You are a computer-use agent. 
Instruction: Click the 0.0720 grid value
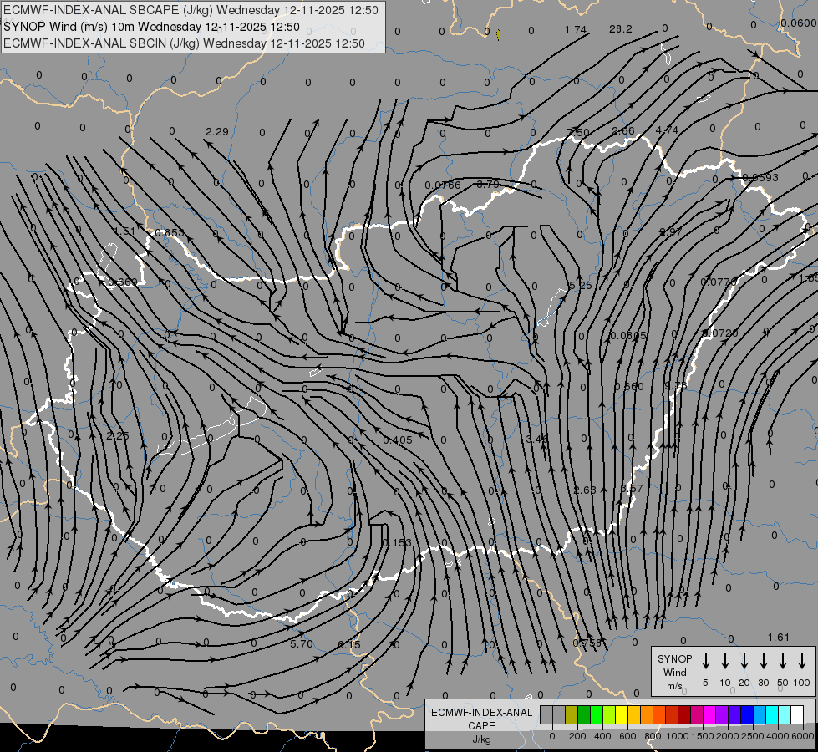[x=720, y=333]
